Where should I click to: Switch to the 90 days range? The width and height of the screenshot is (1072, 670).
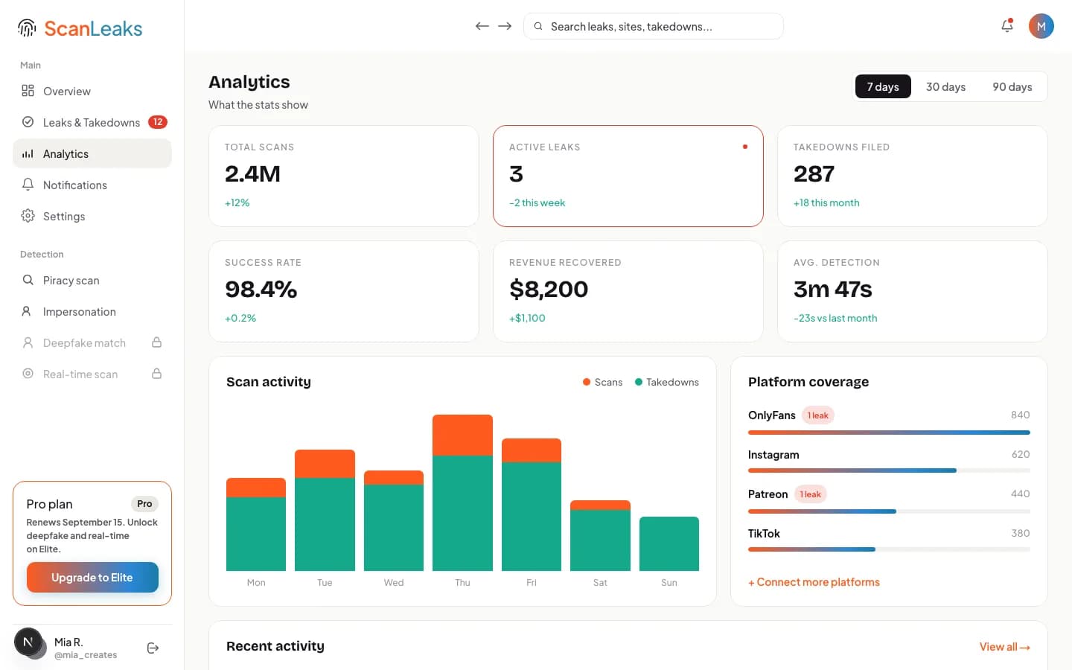click(x=1012, y=87)
